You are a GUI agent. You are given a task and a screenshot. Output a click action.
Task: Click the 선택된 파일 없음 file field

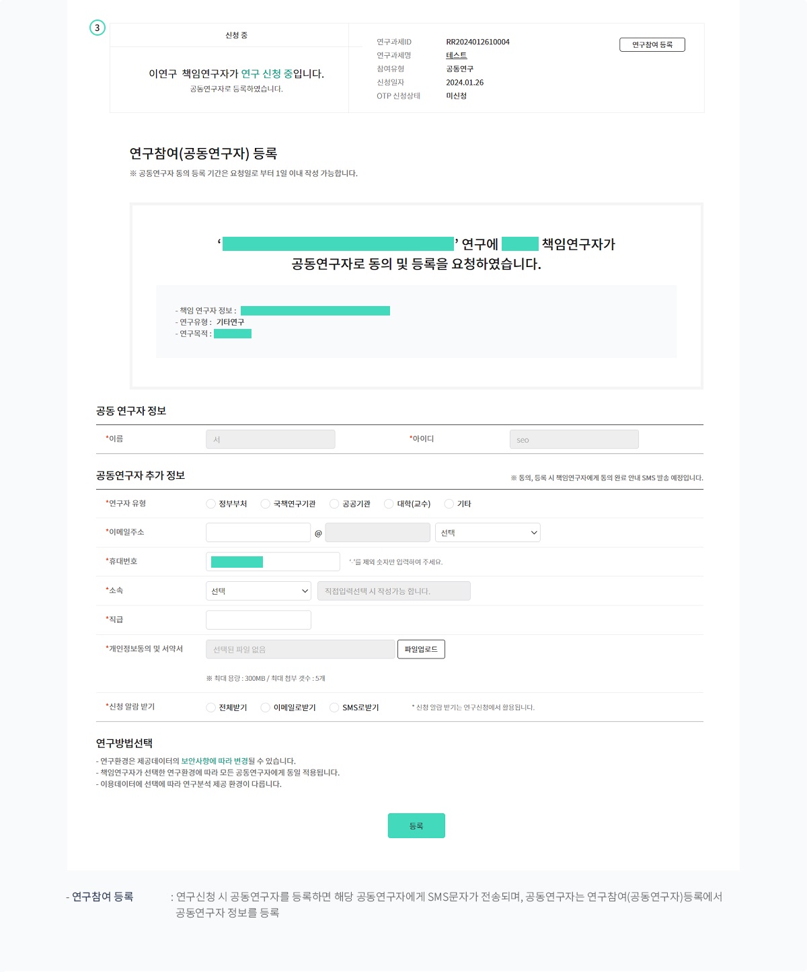click(x=300, y=649)
